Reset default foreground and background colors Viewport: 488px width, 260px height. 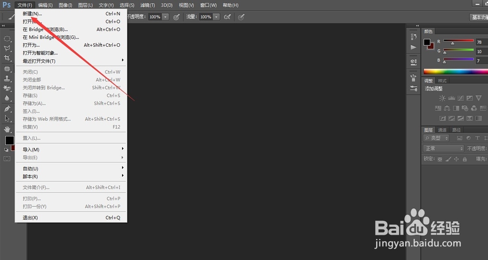pos(6,150)
